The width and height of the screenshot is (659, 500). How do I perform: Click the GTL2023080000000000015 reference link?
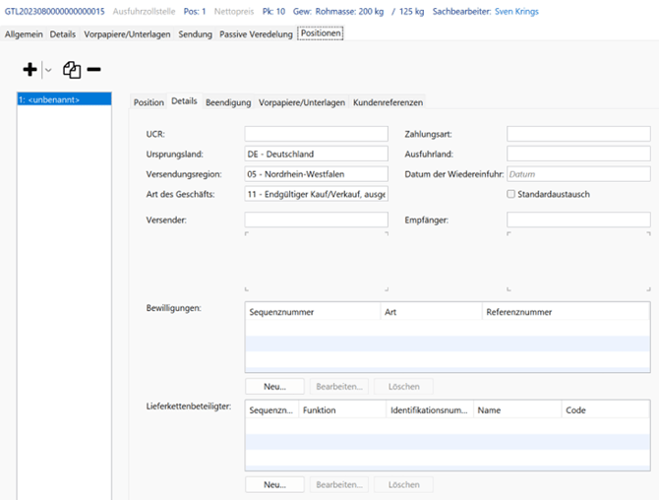[55, 12]
